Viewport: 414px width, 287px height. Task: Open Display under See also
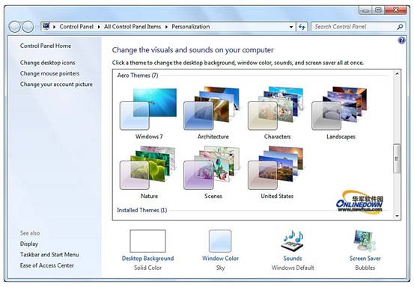[x=29, y=244]
